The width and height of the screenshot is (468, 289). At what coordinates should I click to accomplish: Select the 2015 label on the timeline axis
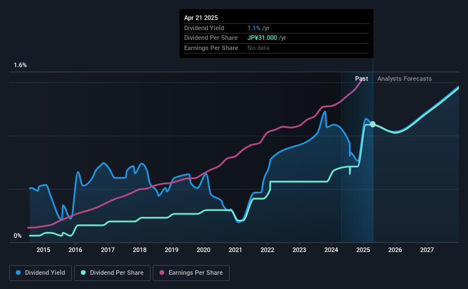coord(43,250)
